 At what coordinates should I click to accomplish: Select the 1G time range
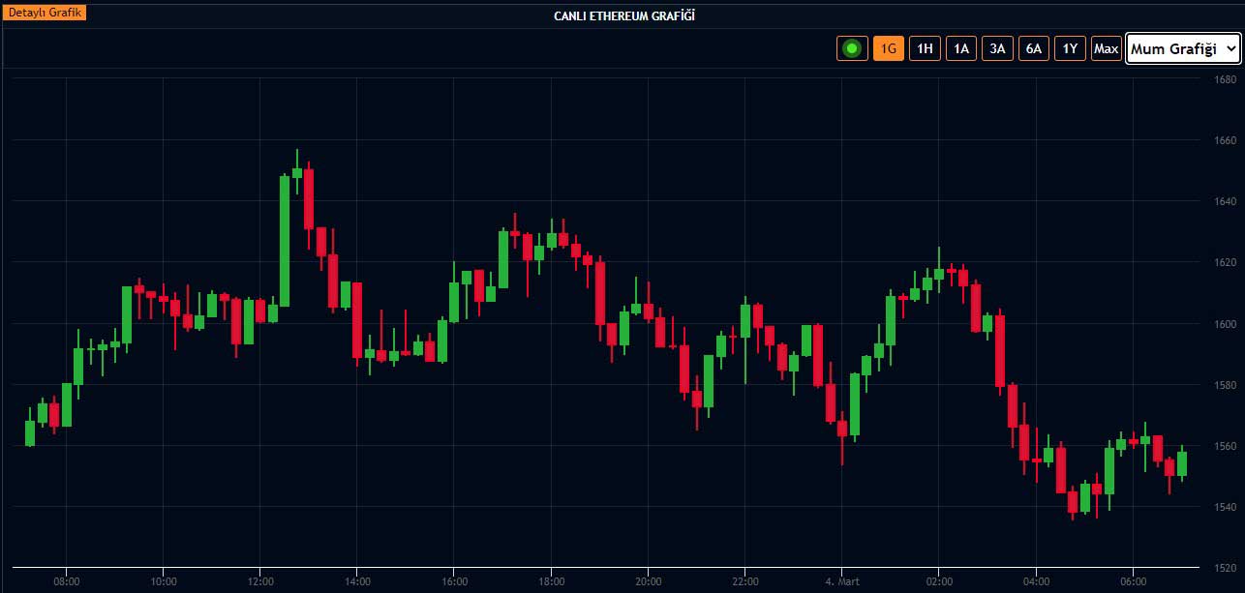(x=889, y=48)
